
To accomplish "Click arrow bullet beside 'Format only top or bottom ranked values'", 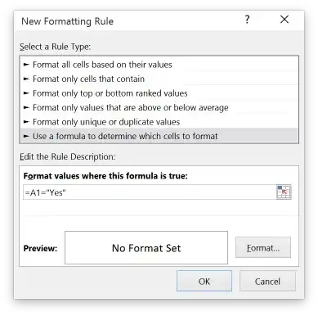I will [x=26, y=93].
